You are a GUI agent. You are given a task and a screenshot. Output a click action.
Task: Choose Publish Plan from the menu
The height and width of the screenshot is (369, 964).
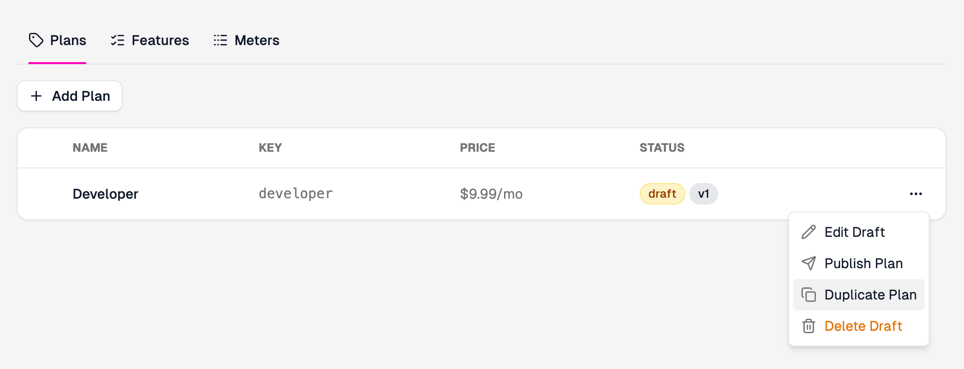click(864, 263)
